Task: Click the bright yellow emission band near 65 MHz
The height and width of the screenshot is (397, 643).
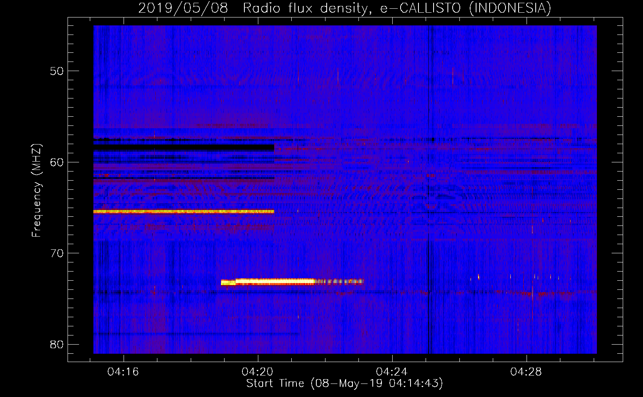Action: [x=184, y=212]
